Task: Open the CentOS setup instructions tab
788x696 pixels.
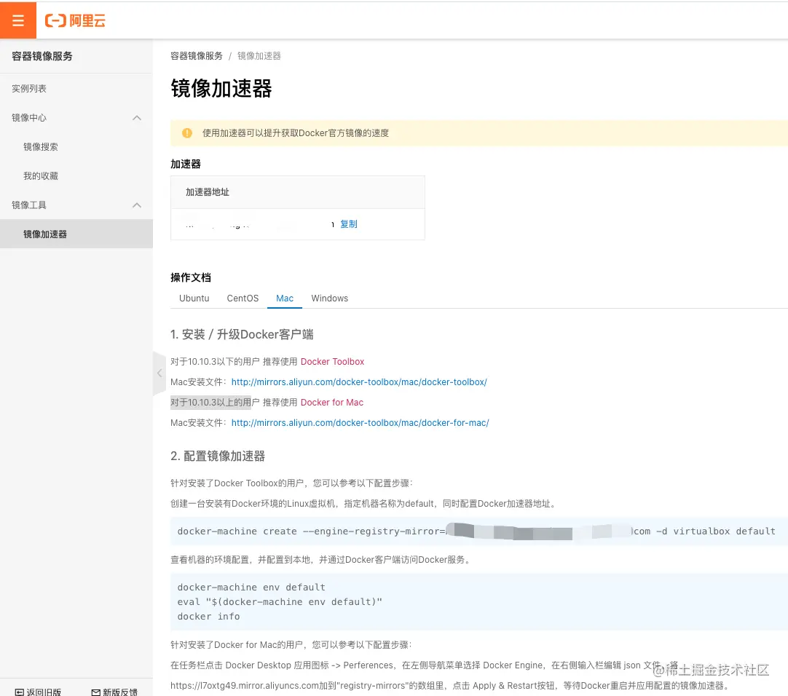Action: coord(242,298)
